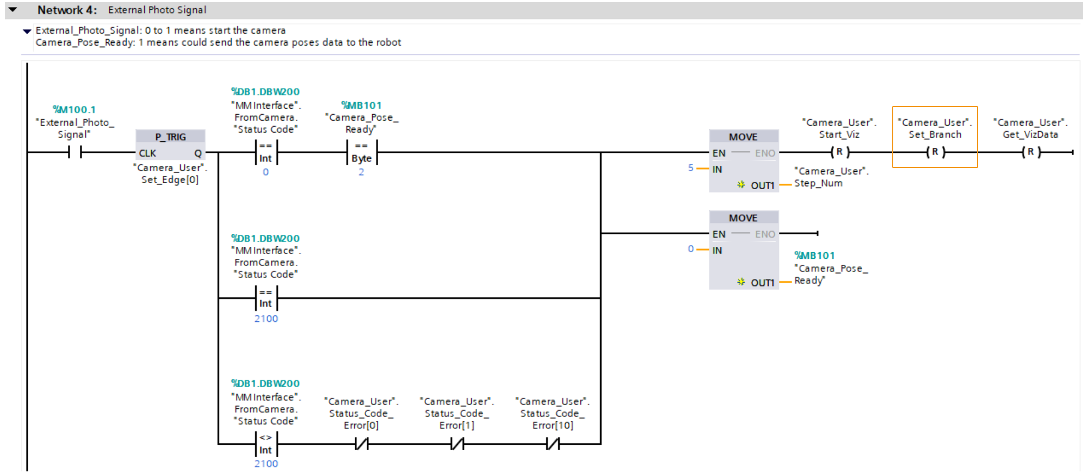Viewport: 1088px width, 473px height.
Task: Select the Start_Viz reset coil
Action: 839,153
